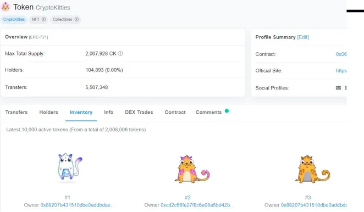The height and width of the screenshot is (212, 364).
Task: Click the info icon beside NFT tag
Action: (x=43, y=19)
